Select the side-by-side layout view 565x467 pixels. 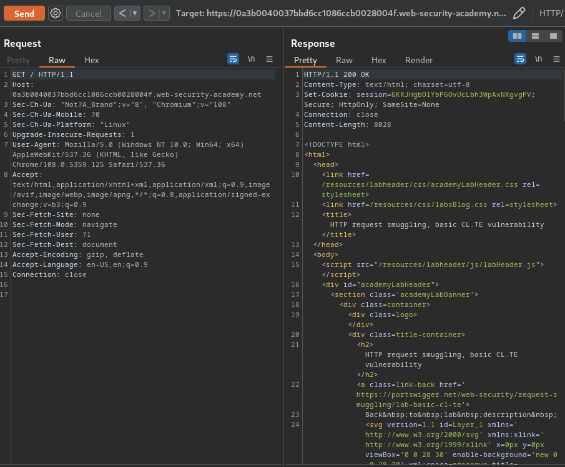pyautogui.click(x=517, y=36)
